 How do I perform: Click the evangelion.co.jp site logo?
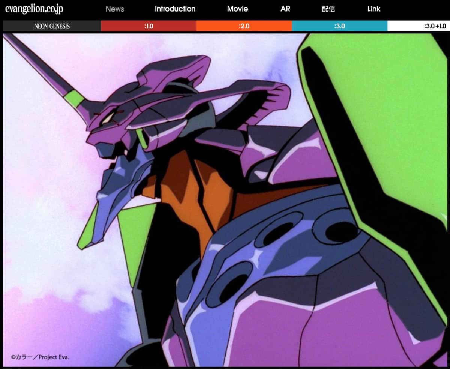coord(34,9)
